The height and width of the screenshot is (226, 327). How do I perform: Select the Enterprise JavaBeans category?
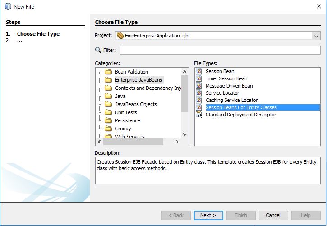138,80
